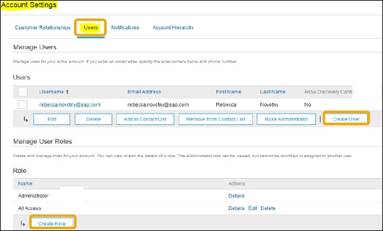Open the Customer Relationships tab
Image resolution: width=383 pixels, height=231 pixels.
43,27
